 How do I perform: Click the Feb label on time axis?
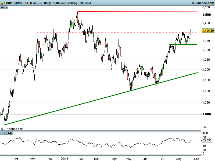81,159
